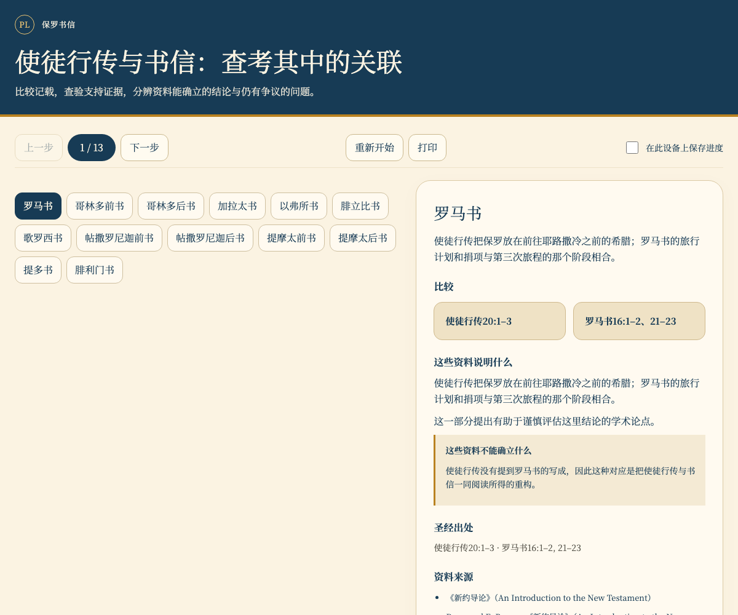The image size is (738, 615).
Task: Go to next step with 下一步
Action: tap(145, 148)
